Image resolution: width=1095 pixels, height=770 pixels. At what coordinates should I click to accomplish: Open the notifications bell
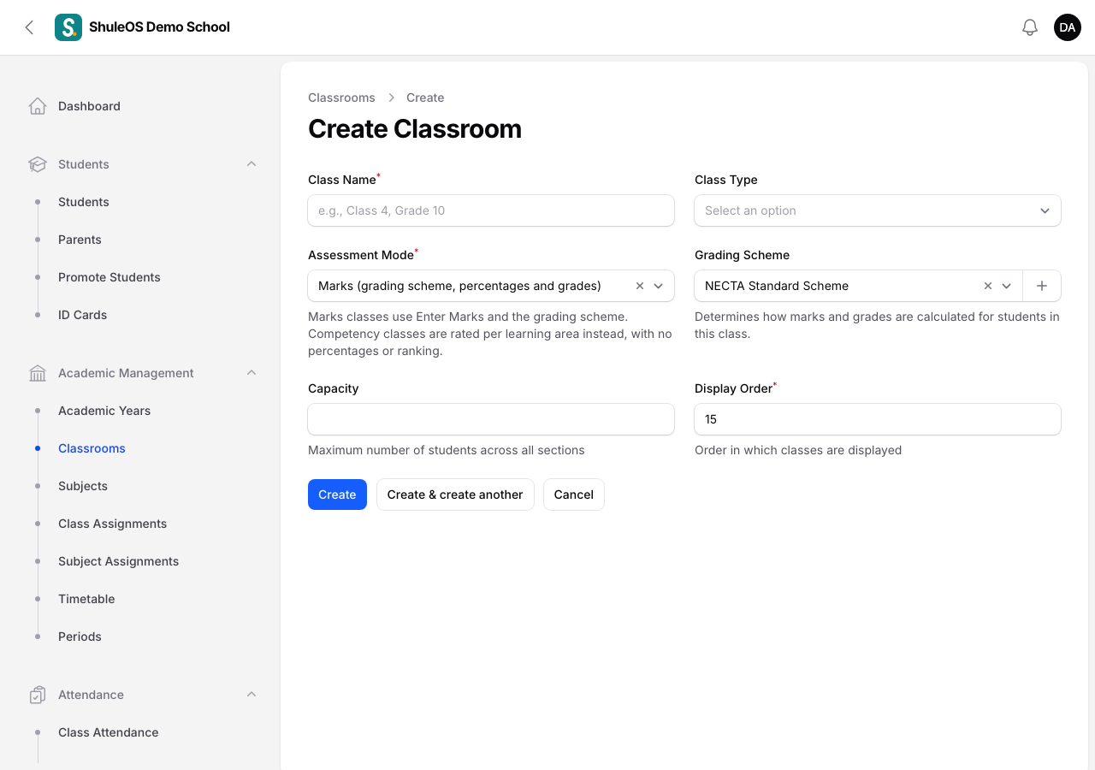[x=1030, y=27]
